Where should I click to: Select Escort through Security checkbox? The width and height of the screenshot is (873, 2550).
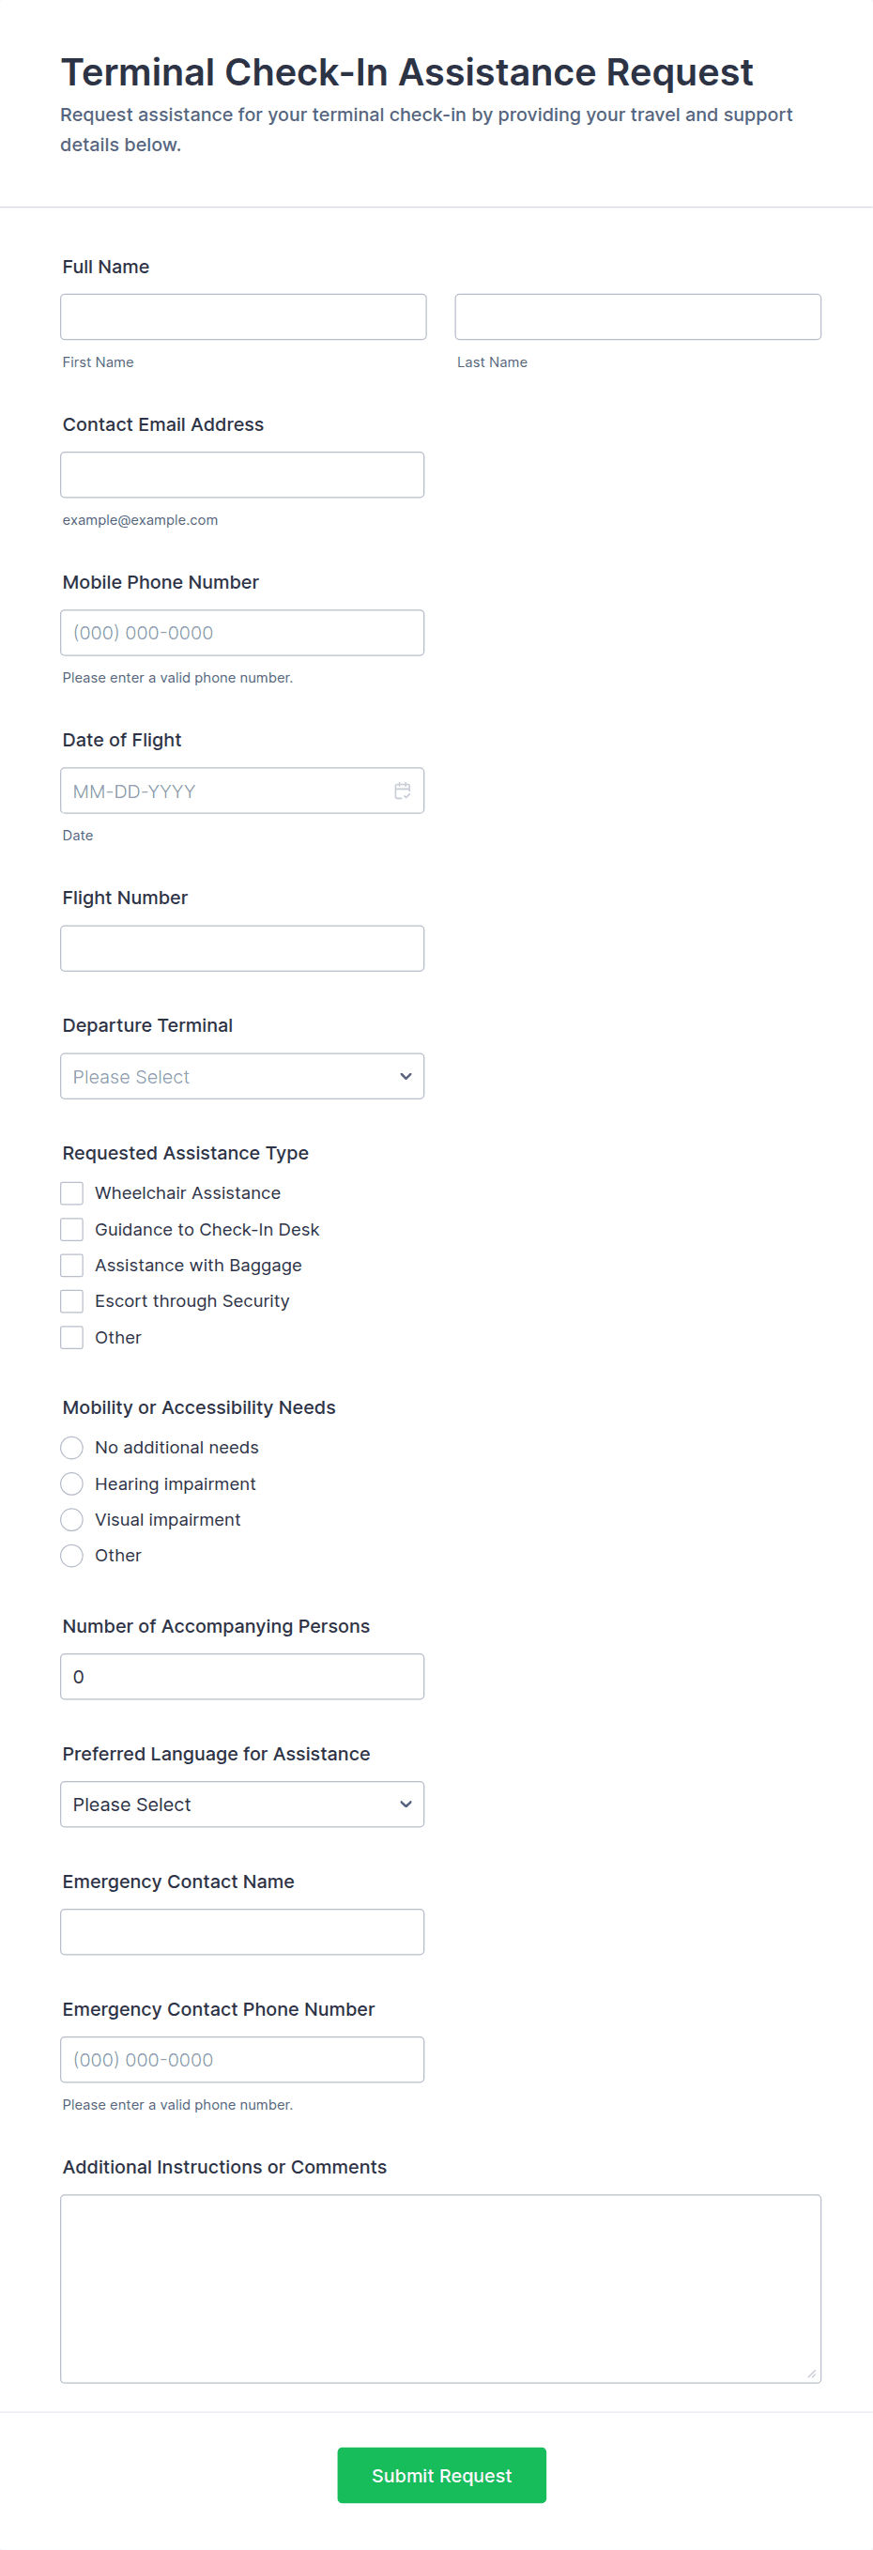(72, 1300)
